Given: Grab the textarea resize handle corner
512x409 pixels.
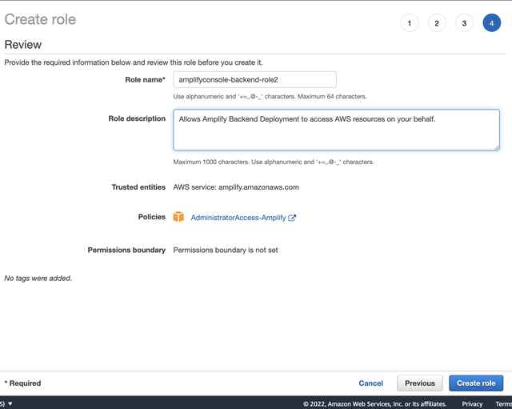Looking at the screenshot, I should click(497, 147).
